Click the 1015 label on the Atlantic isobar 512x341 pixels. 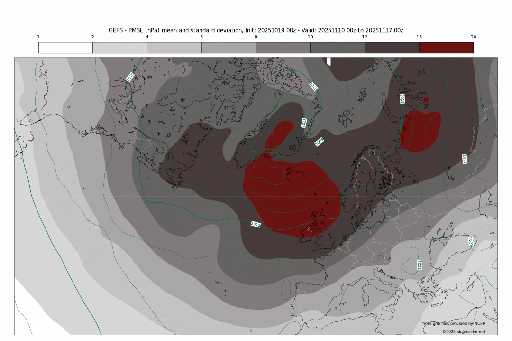tap(256, 224)
